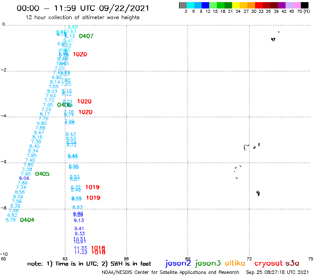This screenshot has width=314, height=276.
Task: Select wave height value 8.63
Action: pyautogui.click(x=78, y=207)
